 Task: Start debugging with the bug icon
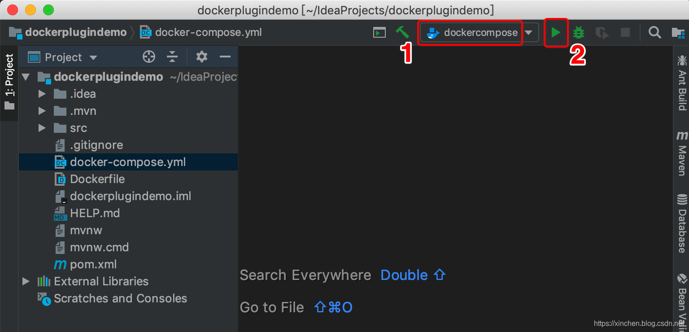(579, 32)
